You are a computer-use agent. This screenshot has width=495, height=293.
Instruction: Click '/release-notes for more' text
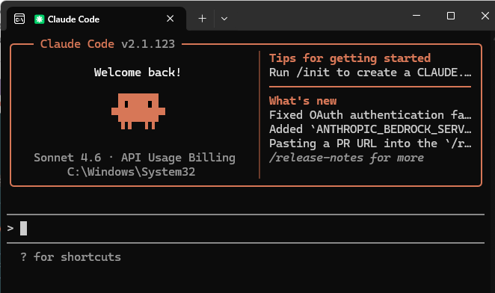click(346, 158)
